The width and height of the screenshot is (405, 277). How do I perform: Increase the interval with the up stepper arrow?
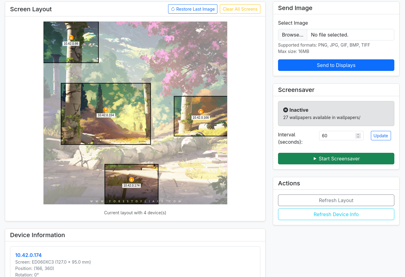tap(358, 134)
